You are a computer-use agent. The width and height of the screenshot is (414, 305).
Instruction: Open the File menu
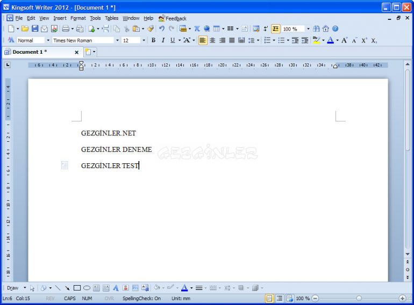[19, 18]
